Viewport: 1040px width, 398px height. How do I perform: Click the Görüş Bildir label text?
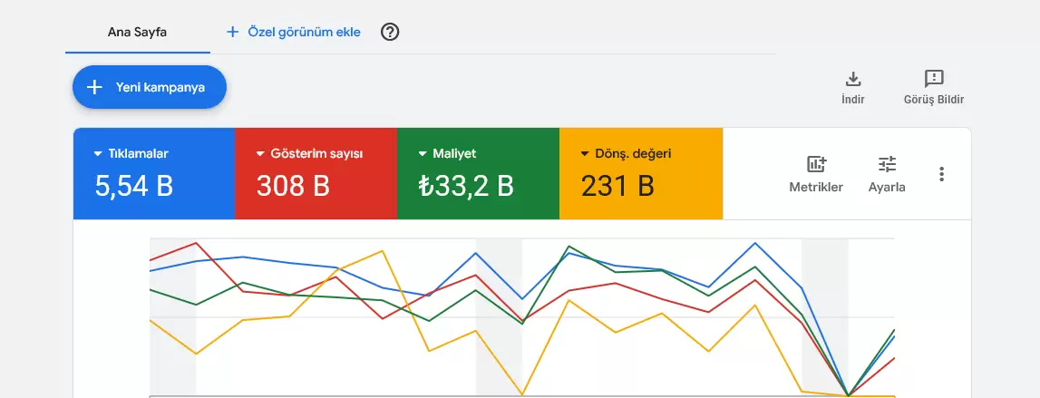pos(934,100)
